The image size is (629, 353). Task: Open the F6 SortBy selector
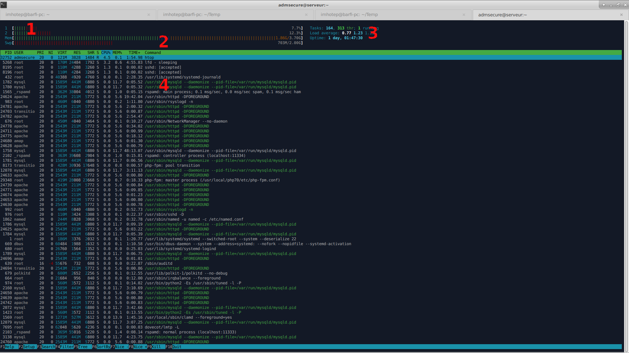pos(103,347)
